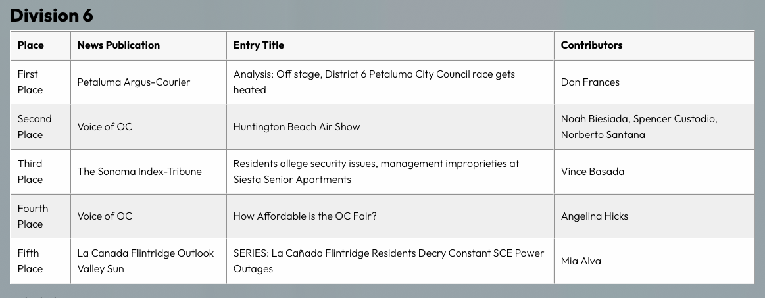Click How Affordable is the OC Fair entry

coord(305,216)
